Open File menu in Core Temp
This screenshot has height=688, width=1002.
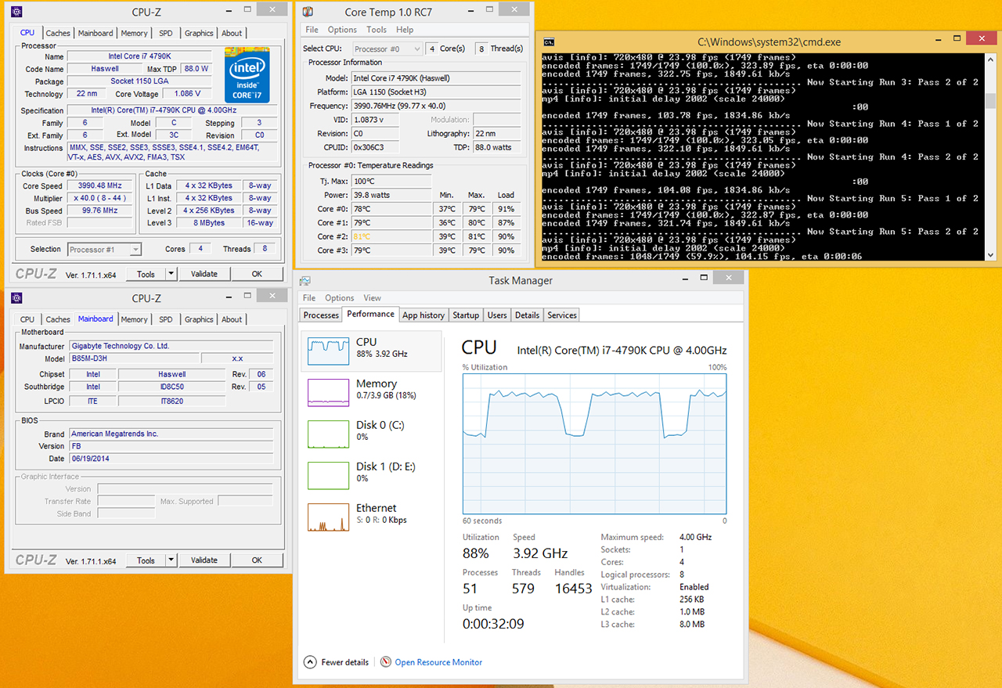coord(312,30)
